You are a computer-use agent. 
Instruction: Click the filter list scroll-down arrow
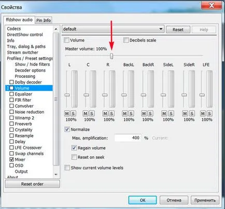pyautogui.click(x=56, y=175)
